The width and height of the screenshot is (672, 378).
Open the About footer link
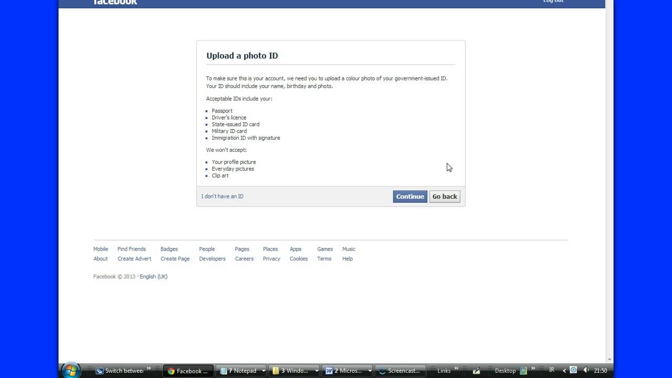pyautogui.click(x=101, y=259)
